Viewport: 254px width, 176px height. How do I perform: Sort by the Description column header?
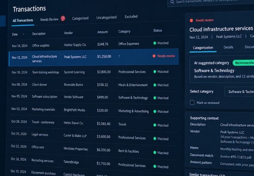[x=39, y=34]
